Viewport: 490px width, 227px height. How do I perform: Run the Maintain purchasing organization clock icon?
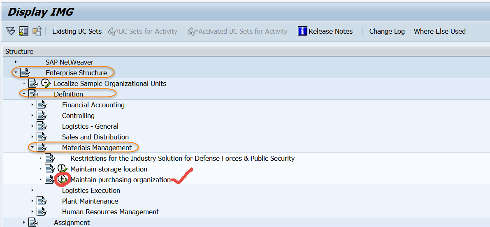coord(62,180)
